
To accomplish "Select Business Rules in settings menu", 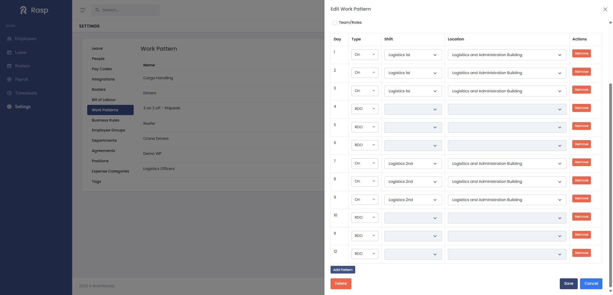I will pos(105,120).
